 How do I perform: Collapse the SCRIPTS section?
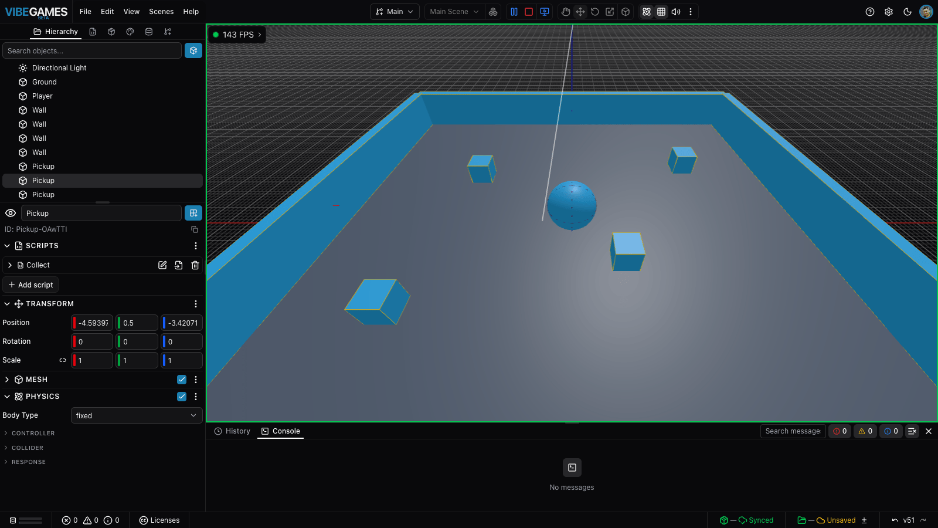coord(7,246)
